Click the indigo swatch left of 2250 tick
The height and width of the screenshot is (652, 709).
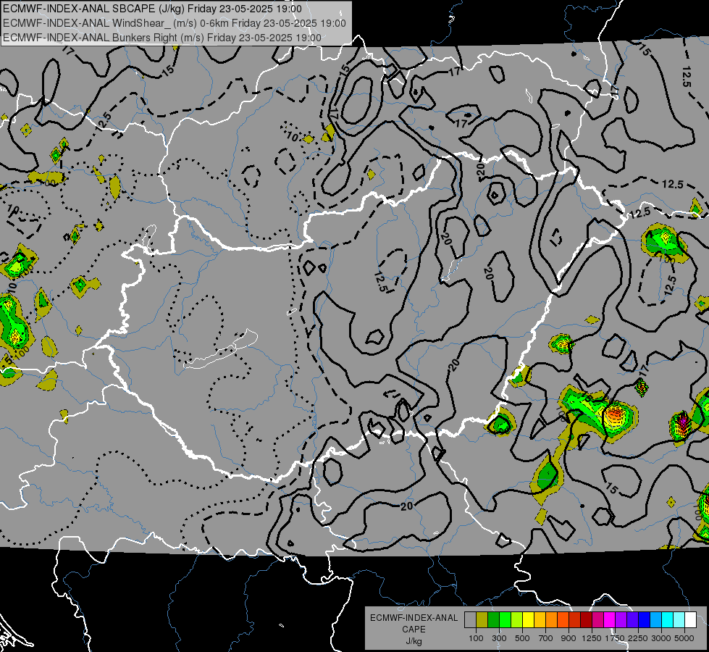632,619
